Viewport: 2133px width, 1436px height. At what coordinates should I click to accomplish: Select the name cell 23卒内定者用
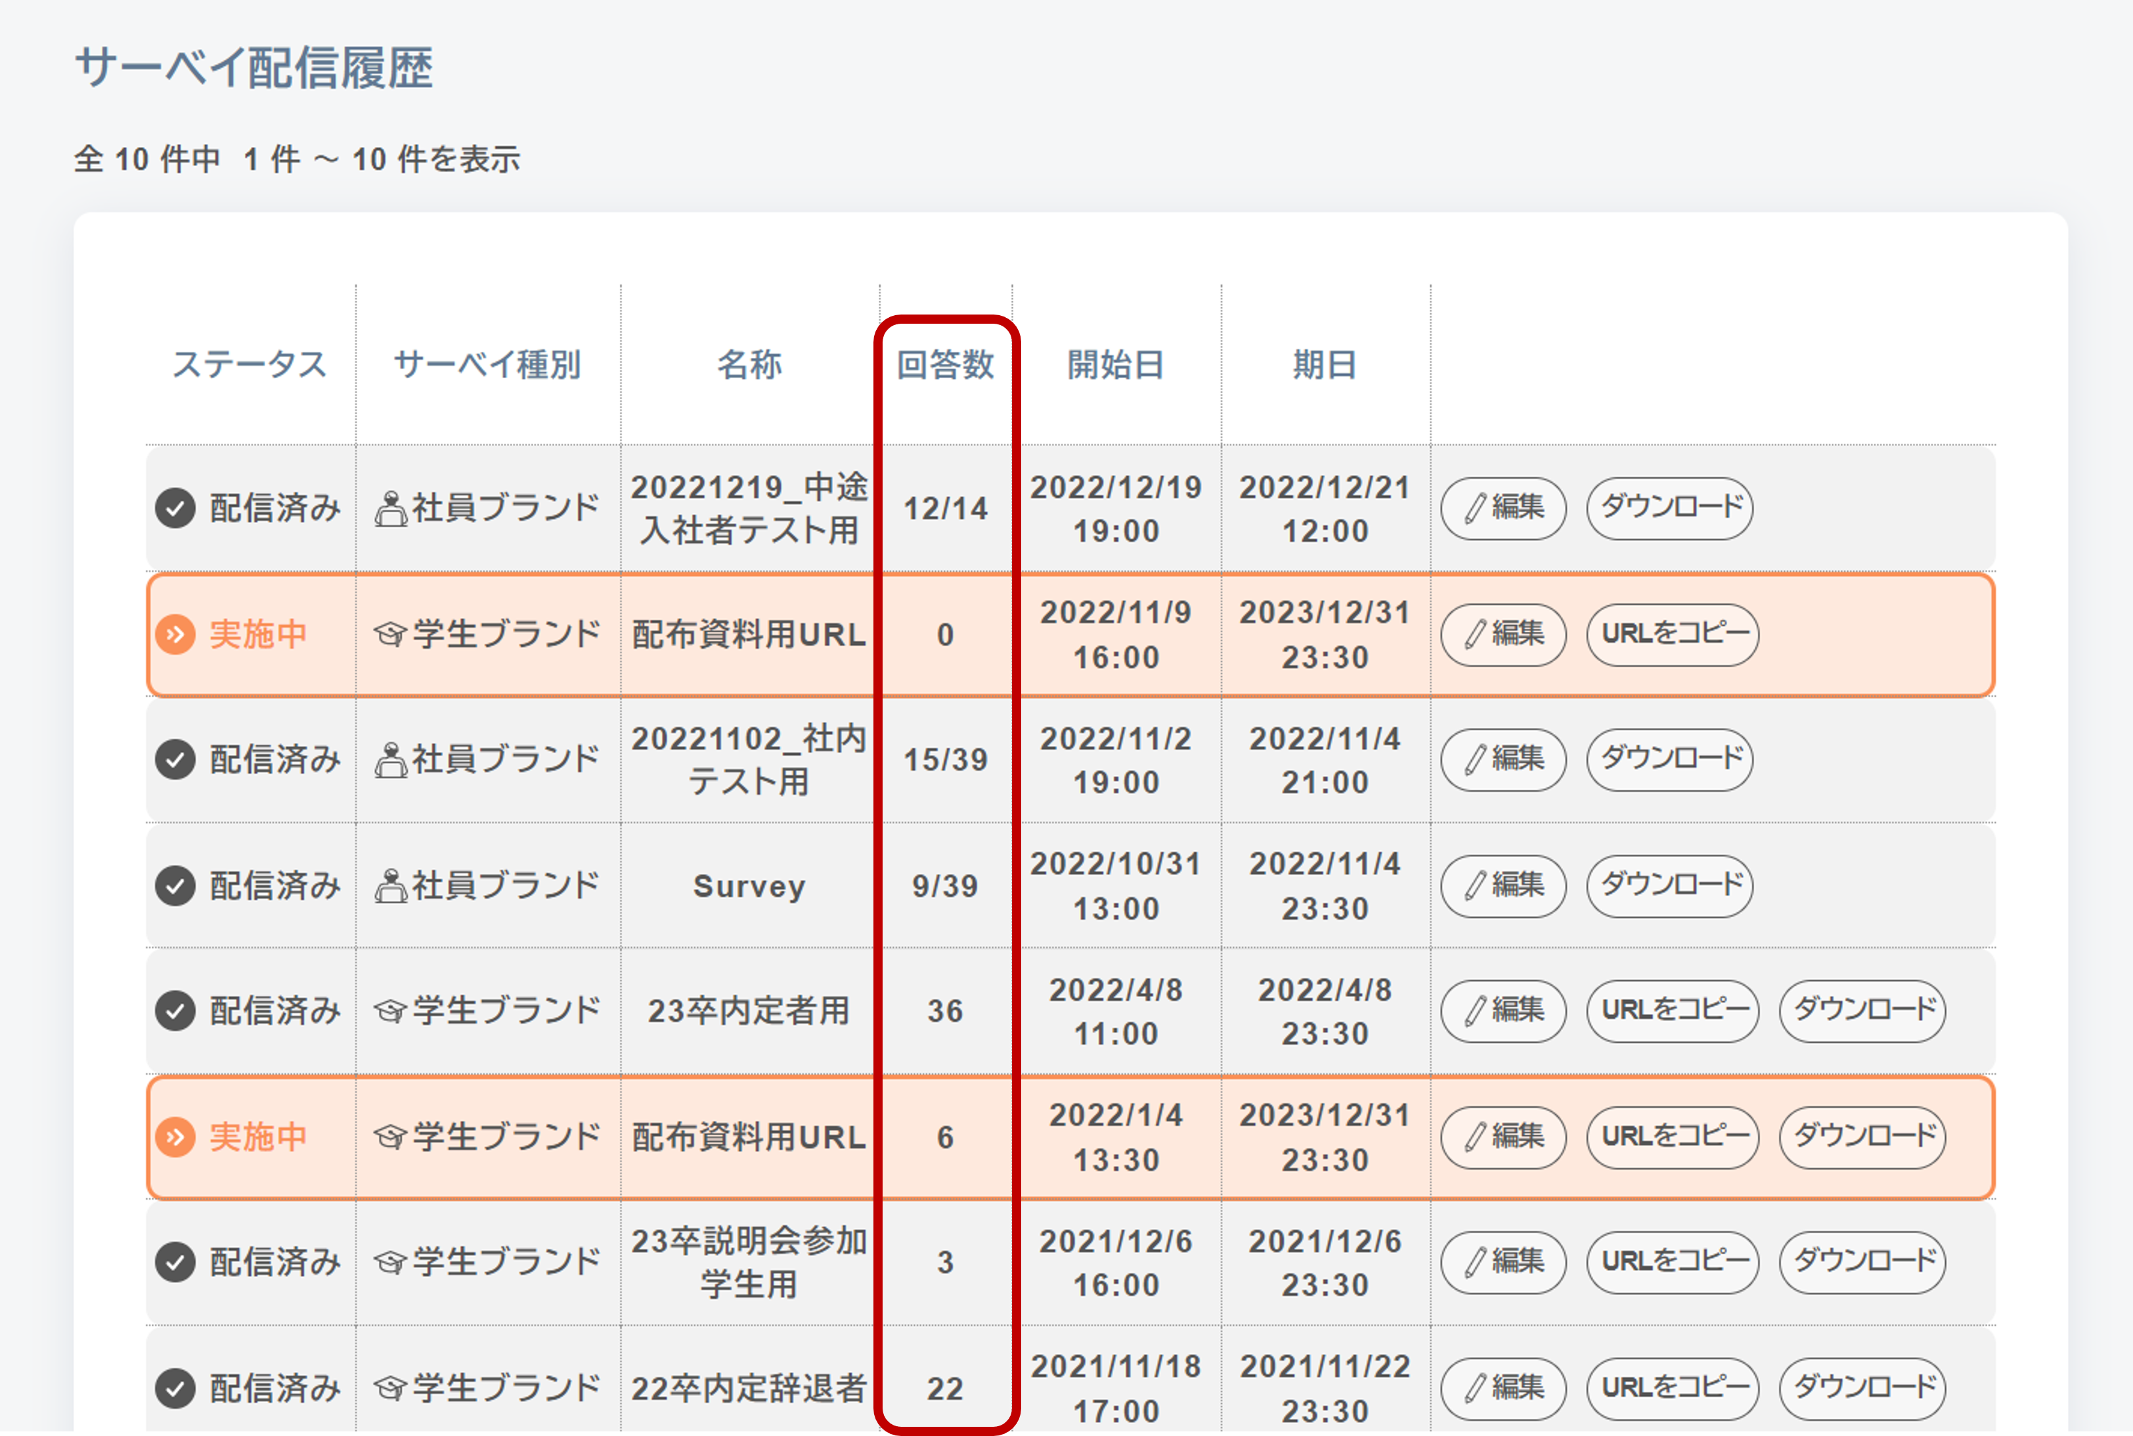click(x=749, y=1011)
